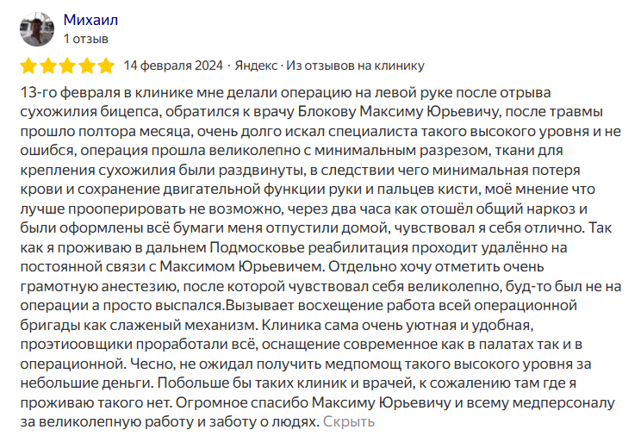Open reviewer name Михаил
Screen dimensions: 641x436
[90, 20]
